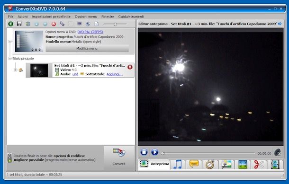Move the selected item down using the arrow icon
Screen dimensions: 289x184
[x=36, y=24]
